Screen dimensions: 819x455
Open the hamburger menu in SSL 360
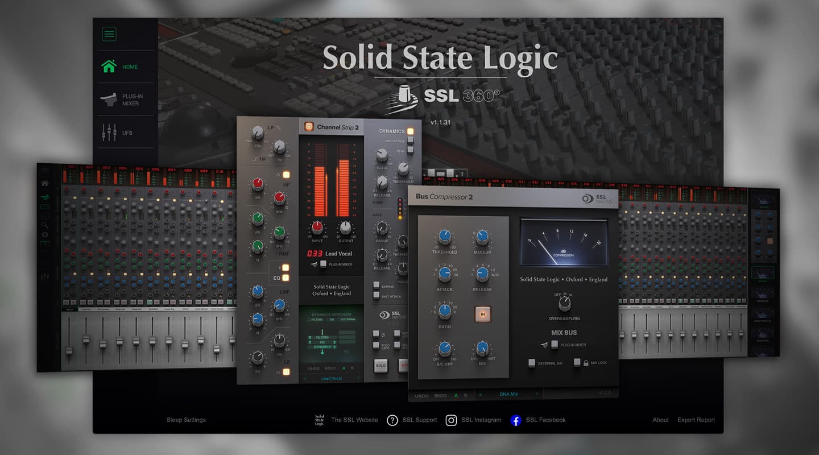pos(109,34)
